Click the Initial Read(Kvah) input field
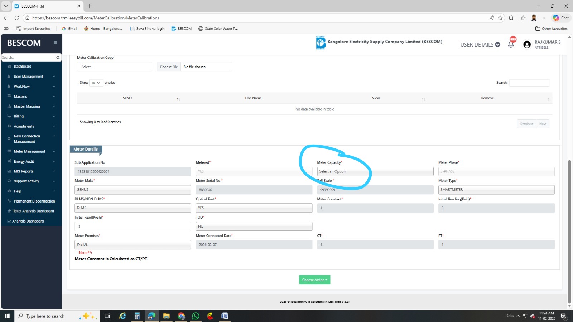 pyautogui.click(x=133, y=226)
